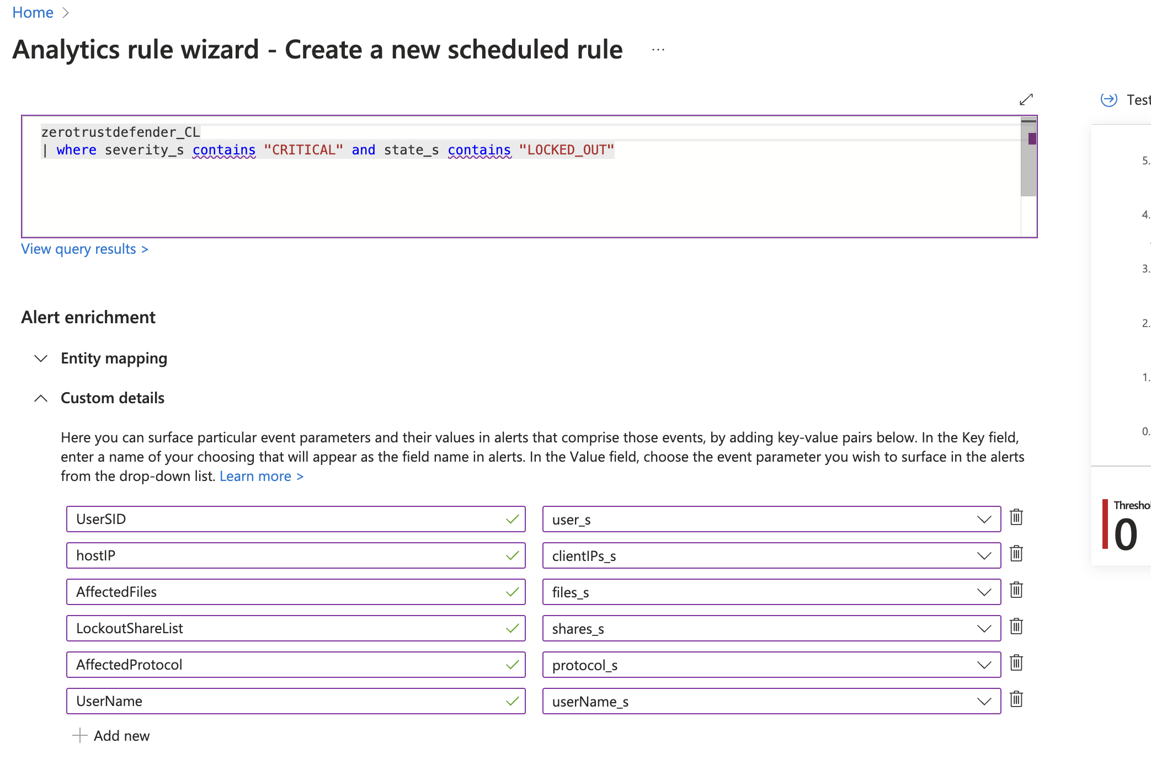The height and width of the screenshot is (770, 1151).
Task: Remove the AffectedFiles key-value pair
Action: [x=1016, y=590]
